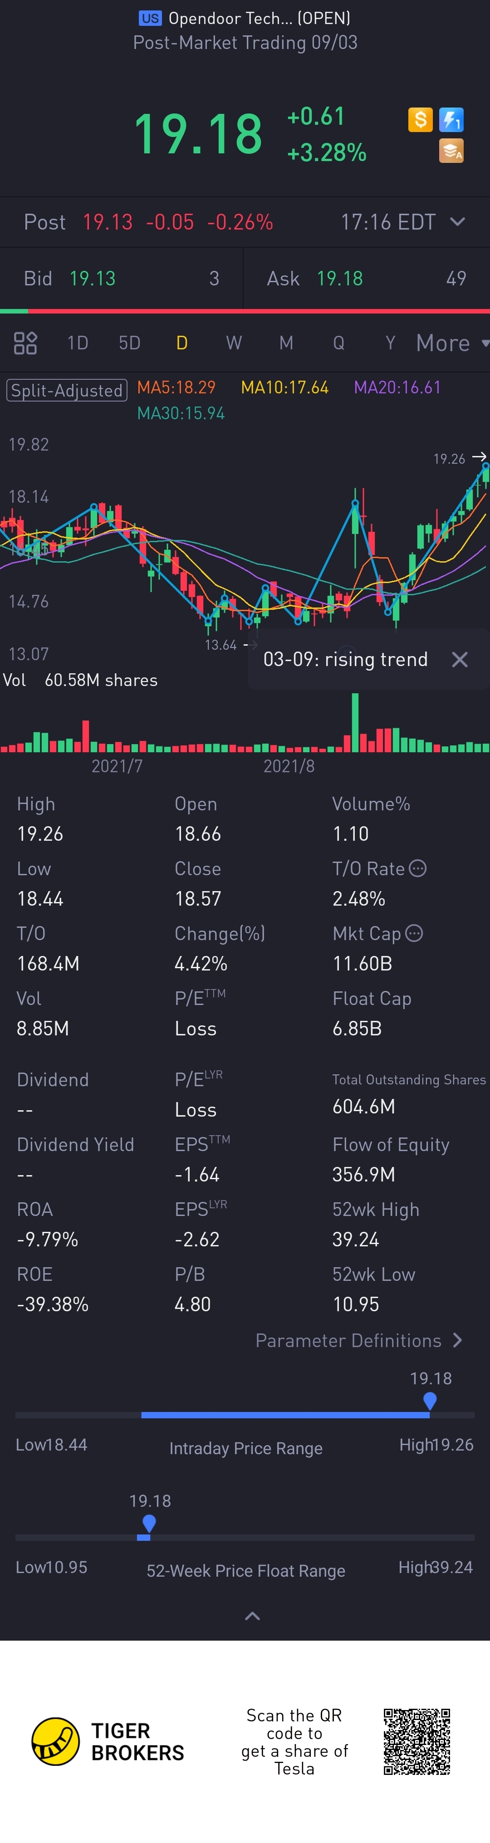Tap the Intraday Price Range marker
The image size is (490, 1843).
[x=430, y=1401]
